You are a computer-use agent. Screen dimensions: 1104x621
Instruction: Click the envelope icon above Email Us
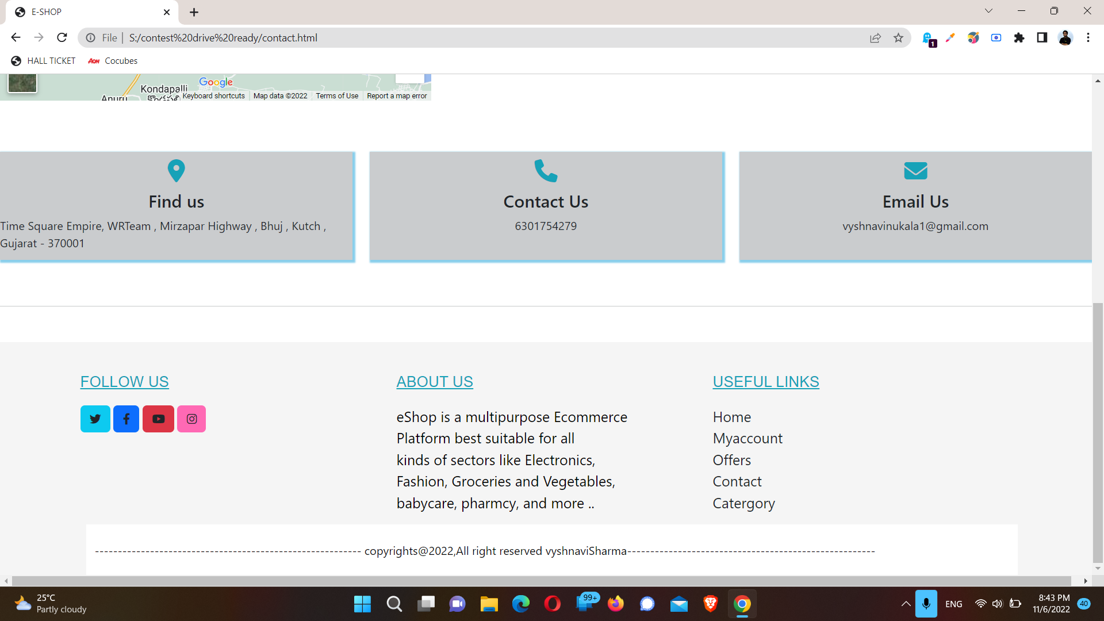click(x=915, y=170)
